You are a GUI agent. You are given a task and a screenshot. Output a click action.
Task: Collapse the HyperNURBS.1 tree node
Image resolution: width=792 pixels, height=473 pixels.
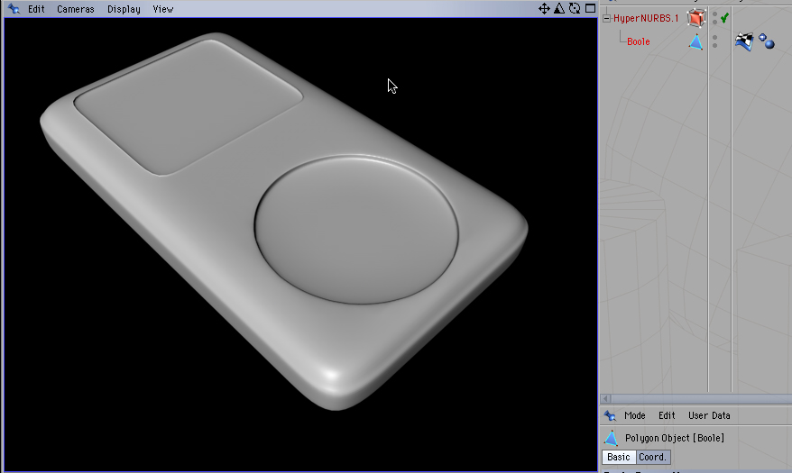click(606, 19)
